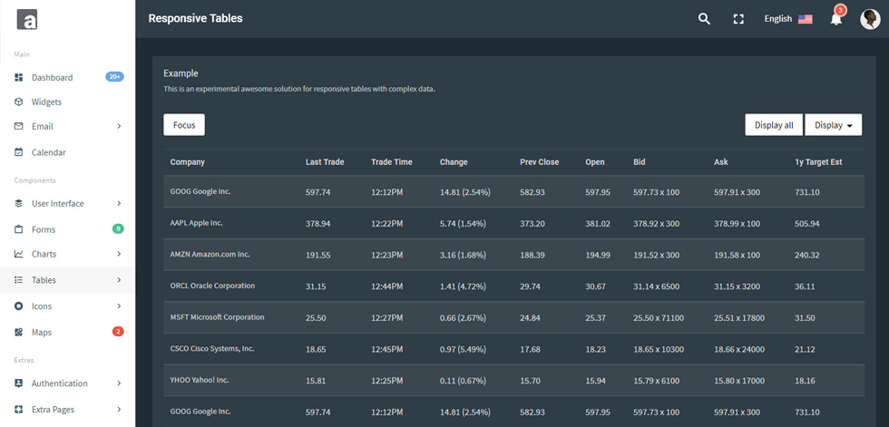This screenshot has height=427, width=889.
Task: Click the Authentication badge icon
Action: [19, 383]
